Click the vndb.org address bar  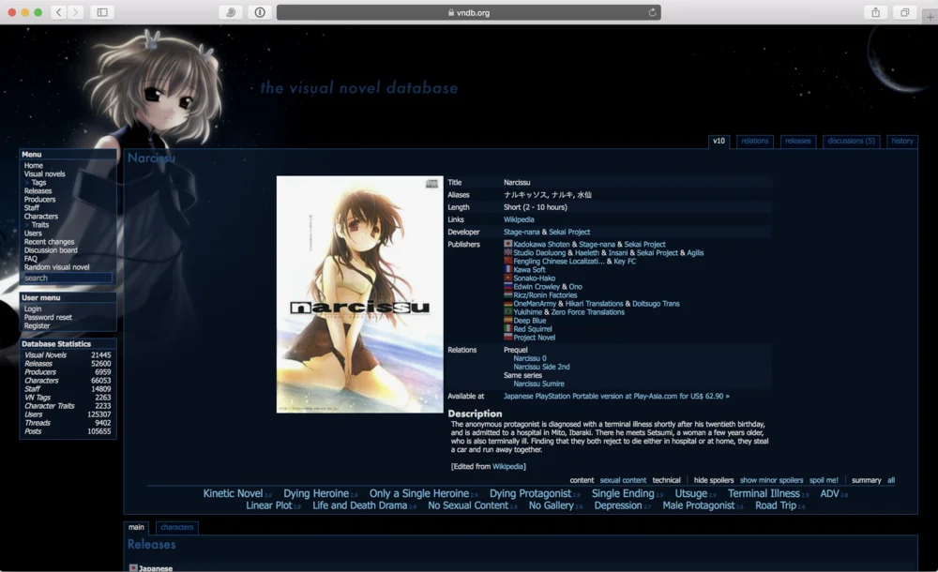(468, 12)
